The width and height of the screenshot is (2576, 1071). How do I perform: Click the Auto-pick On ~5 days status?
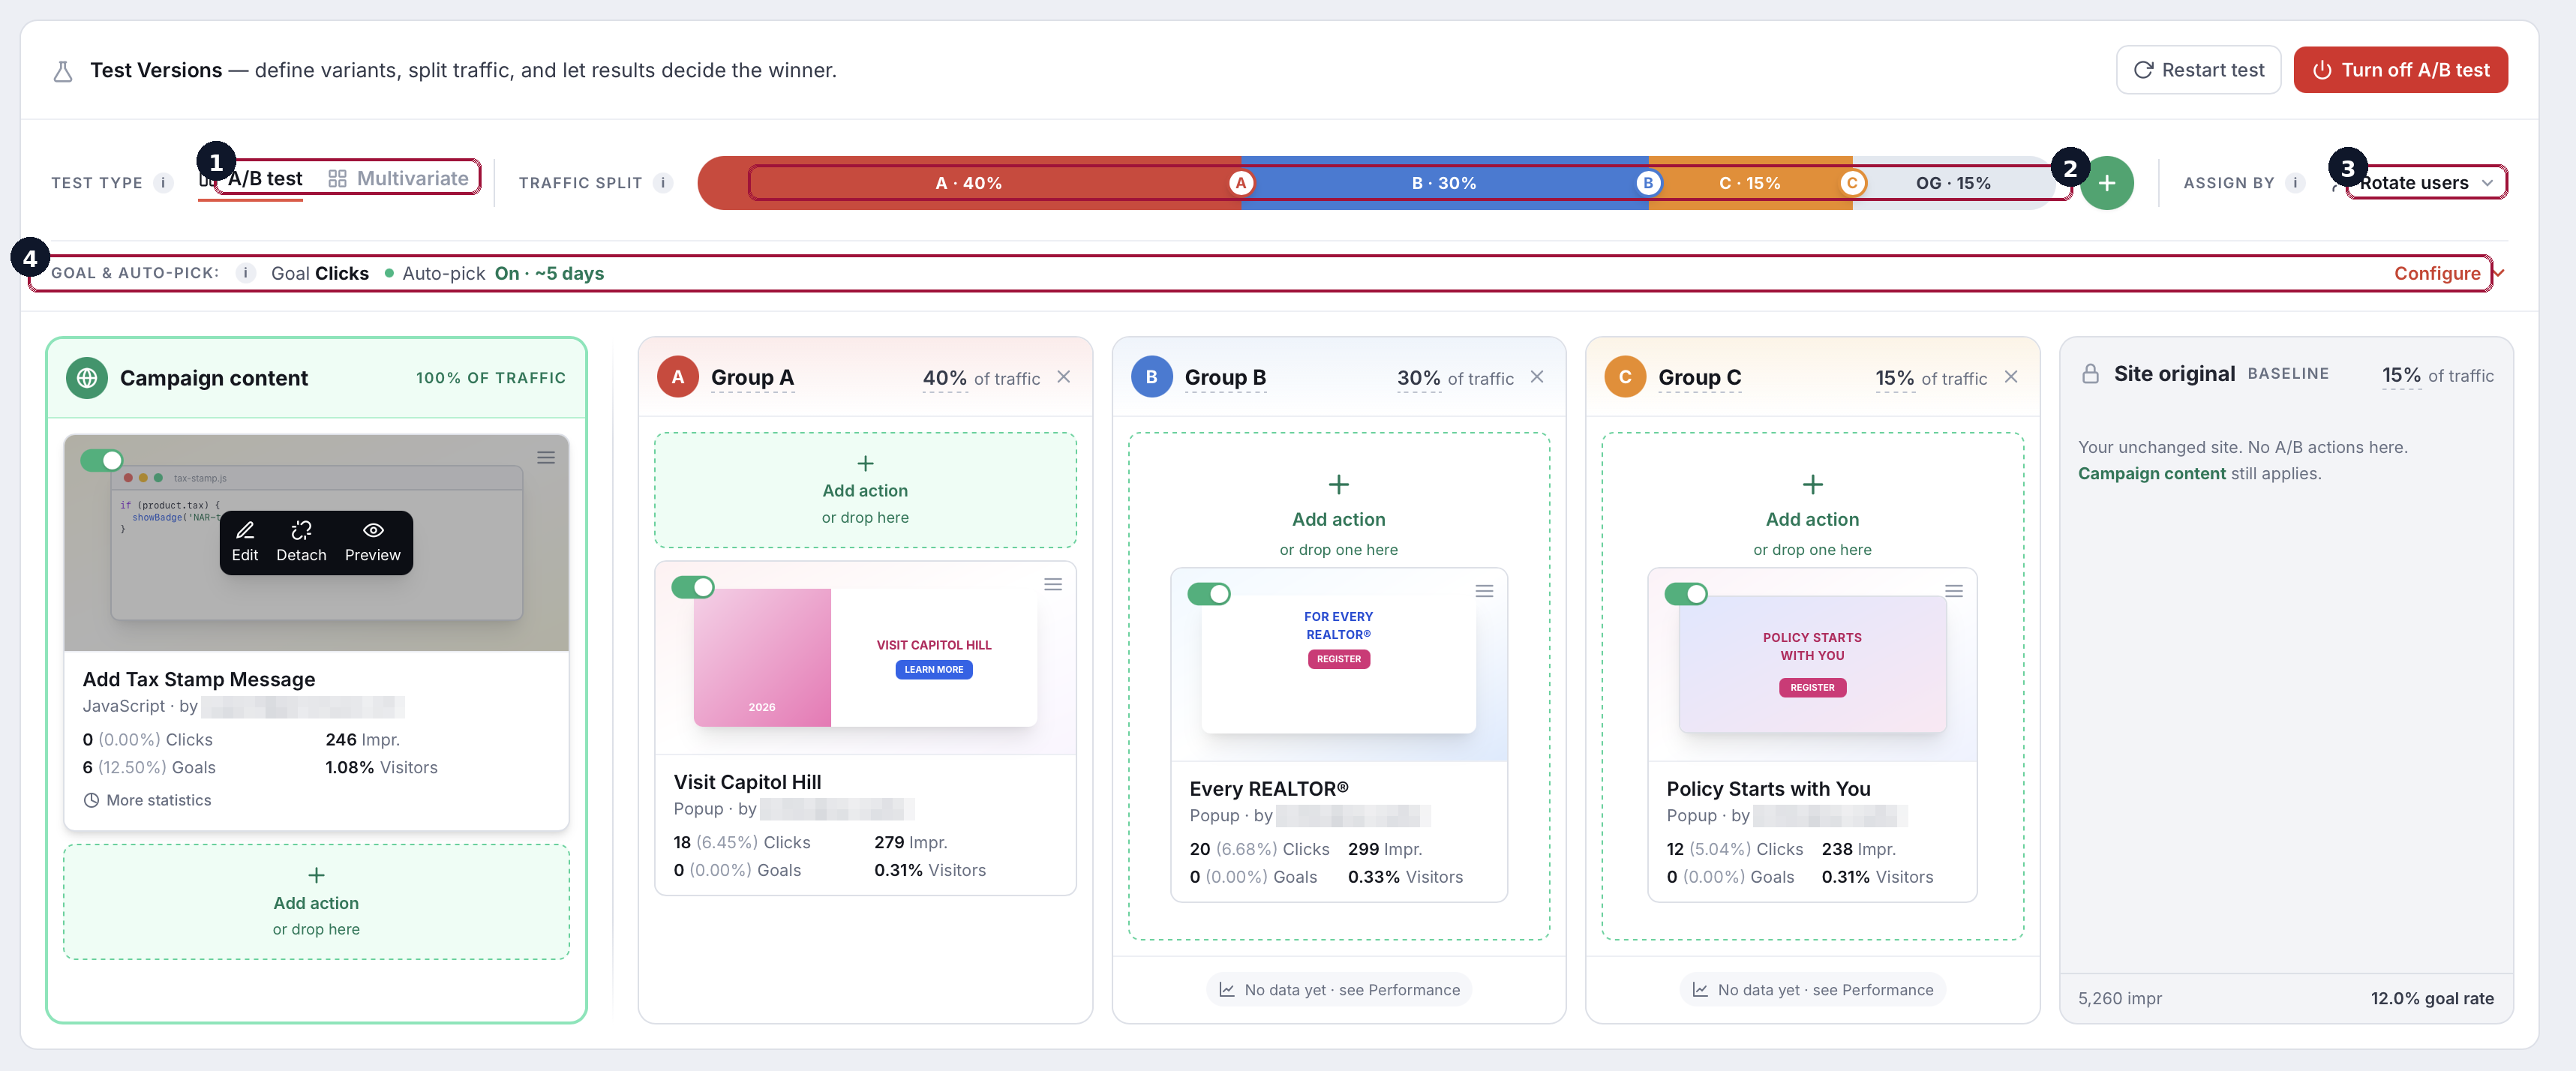[x=494, y=273]
